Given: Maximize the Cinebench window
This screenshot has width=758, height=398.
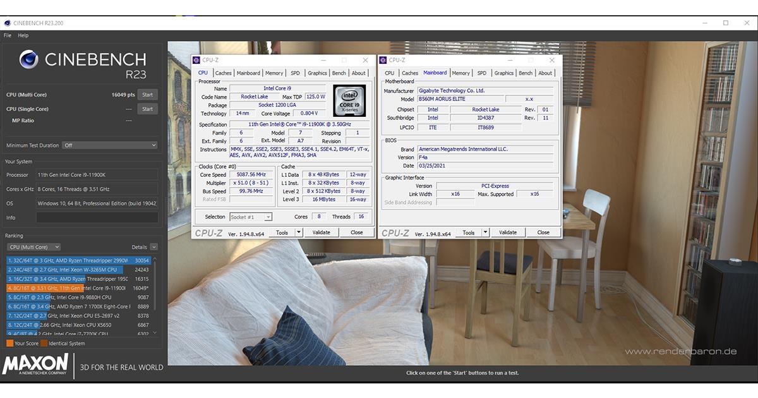Looking at the screenshot, I should click(726, 23).
